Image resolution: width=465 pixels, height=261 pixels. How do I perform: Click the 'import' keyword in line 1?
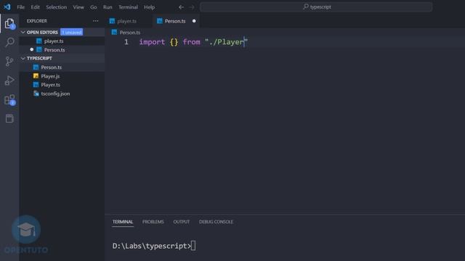[x=152, y=42]
